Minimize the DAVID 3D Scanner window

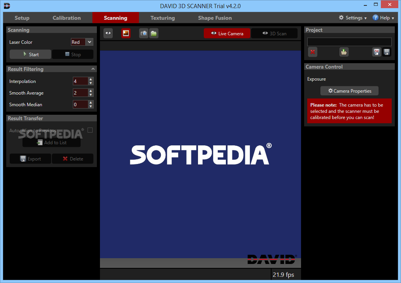point(365,5)
